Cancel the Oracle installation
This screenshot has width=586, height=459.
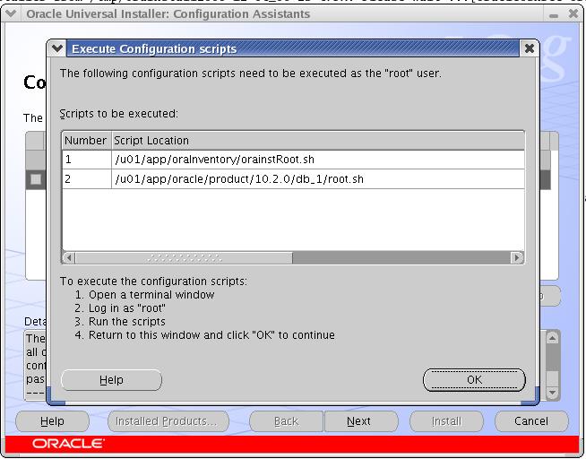pos(531,421)
